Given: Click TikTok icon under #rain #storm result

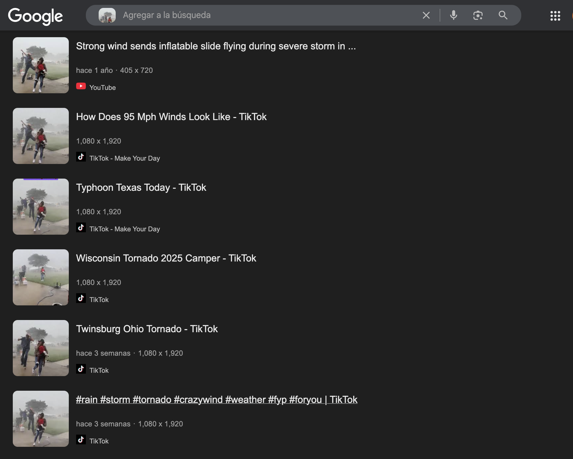Looking at the screenshot, I should (81, 440).
